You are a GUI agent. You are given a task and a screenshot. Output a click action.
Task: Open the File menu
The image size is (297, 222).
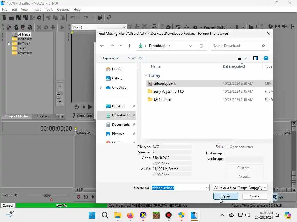click(5, 10)
